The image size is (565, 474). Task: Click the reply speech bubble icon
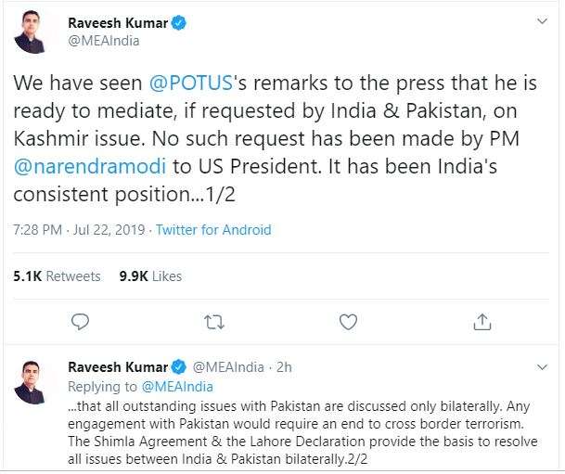(x=80, y=323)
